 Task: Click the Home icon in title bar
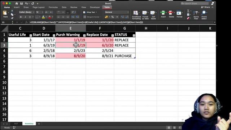click(17, 3)
